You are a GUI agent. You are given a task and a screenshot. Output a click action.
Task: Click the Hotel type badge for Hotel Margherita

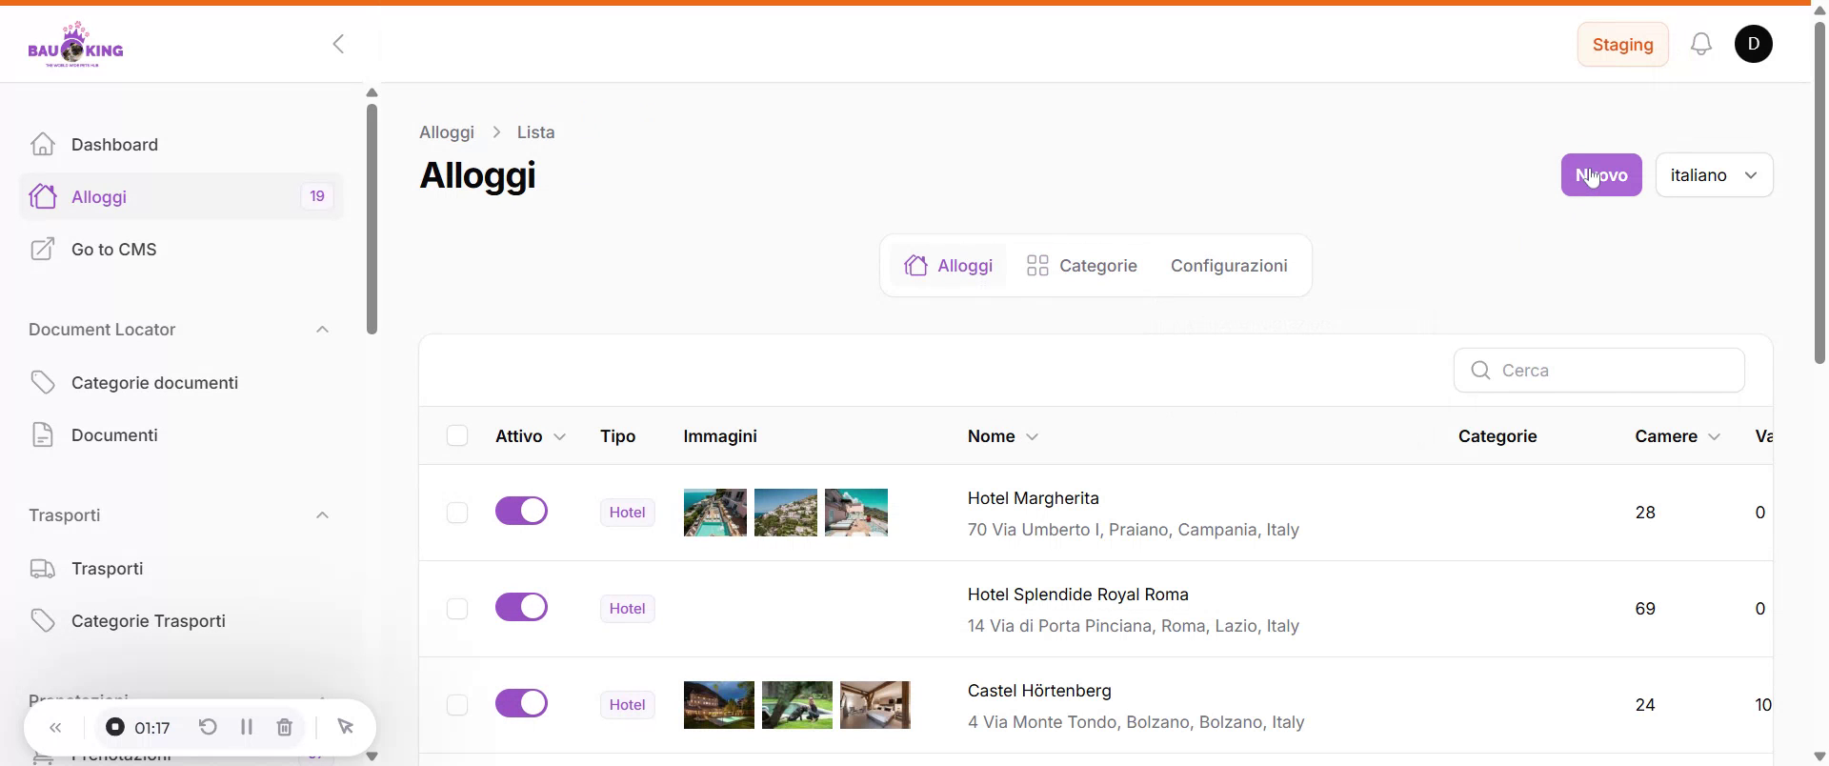[628, 513]
